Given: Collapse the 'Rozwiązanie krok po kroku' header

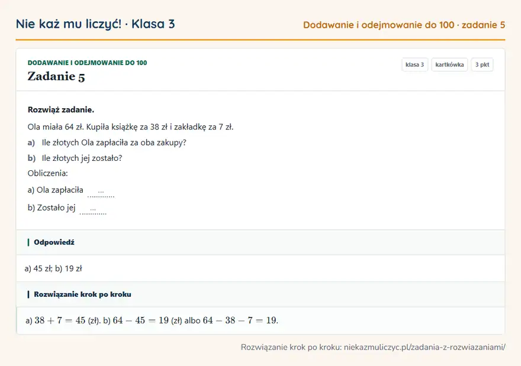Looking at the screenshot, I should coord(260,294).
